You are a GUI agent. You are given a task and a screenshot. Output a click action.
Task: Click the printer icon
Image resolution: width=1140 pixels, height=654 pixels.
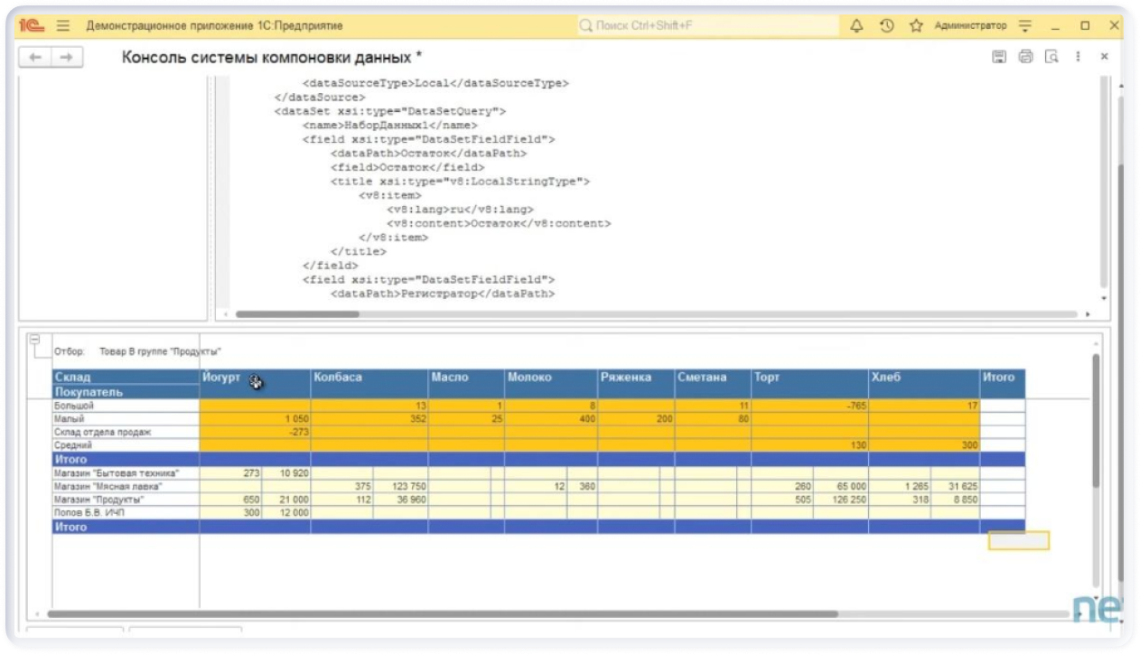coord(1025,57)
